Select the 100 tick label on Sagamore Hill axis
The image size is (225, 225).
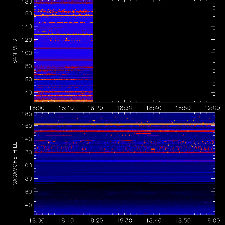(x=27, y=165)
